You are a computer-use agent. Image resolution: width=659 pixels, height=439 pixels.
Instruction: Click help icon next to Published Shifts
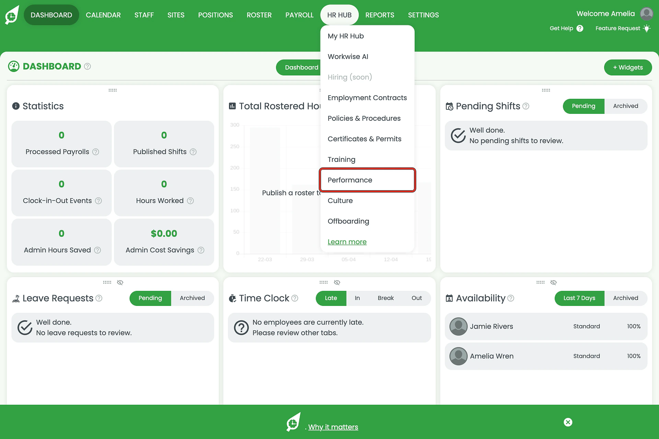[193, 152]
